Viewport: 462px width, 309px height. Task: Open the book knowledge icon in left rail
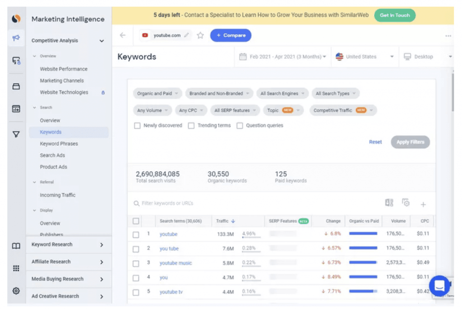pos(16,246)
